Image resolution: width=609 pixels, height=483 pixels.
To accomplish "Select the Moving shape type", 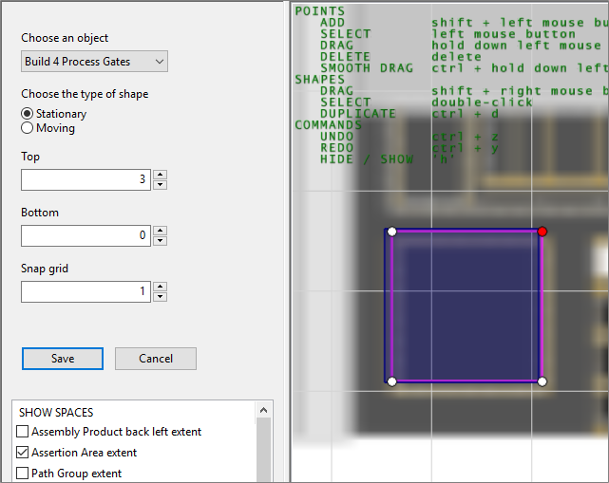I will coord(27,128).
